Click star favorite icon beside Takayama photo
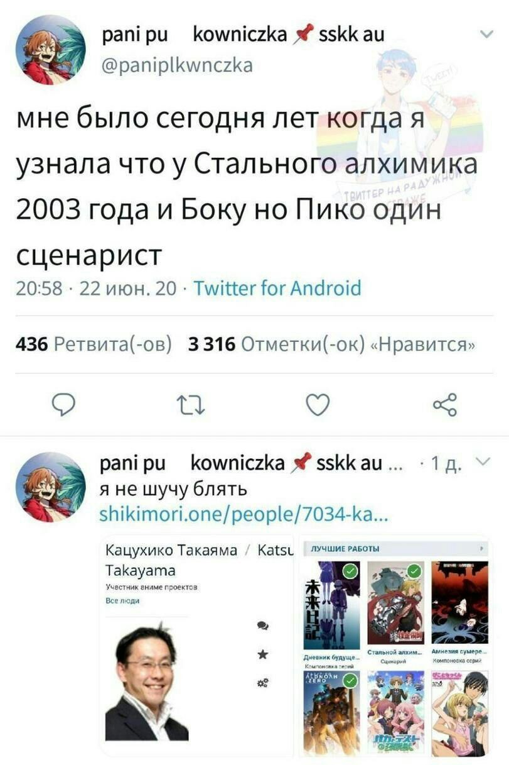This screenshot has height=765, width=509. point(263,655)
